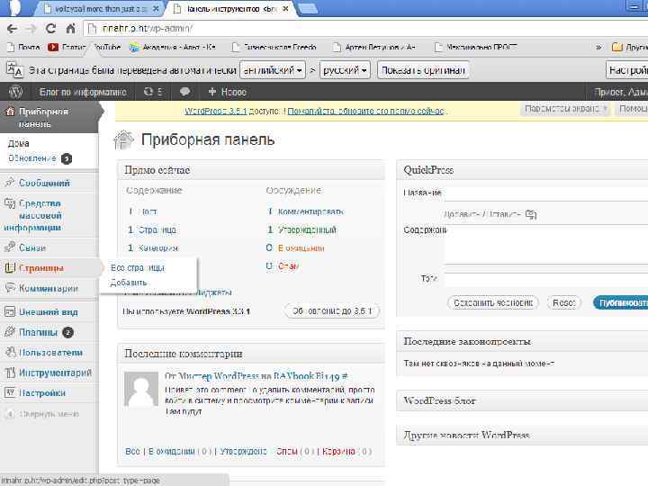
Task: Click in the browser address bar
Action: click(364, 29)
